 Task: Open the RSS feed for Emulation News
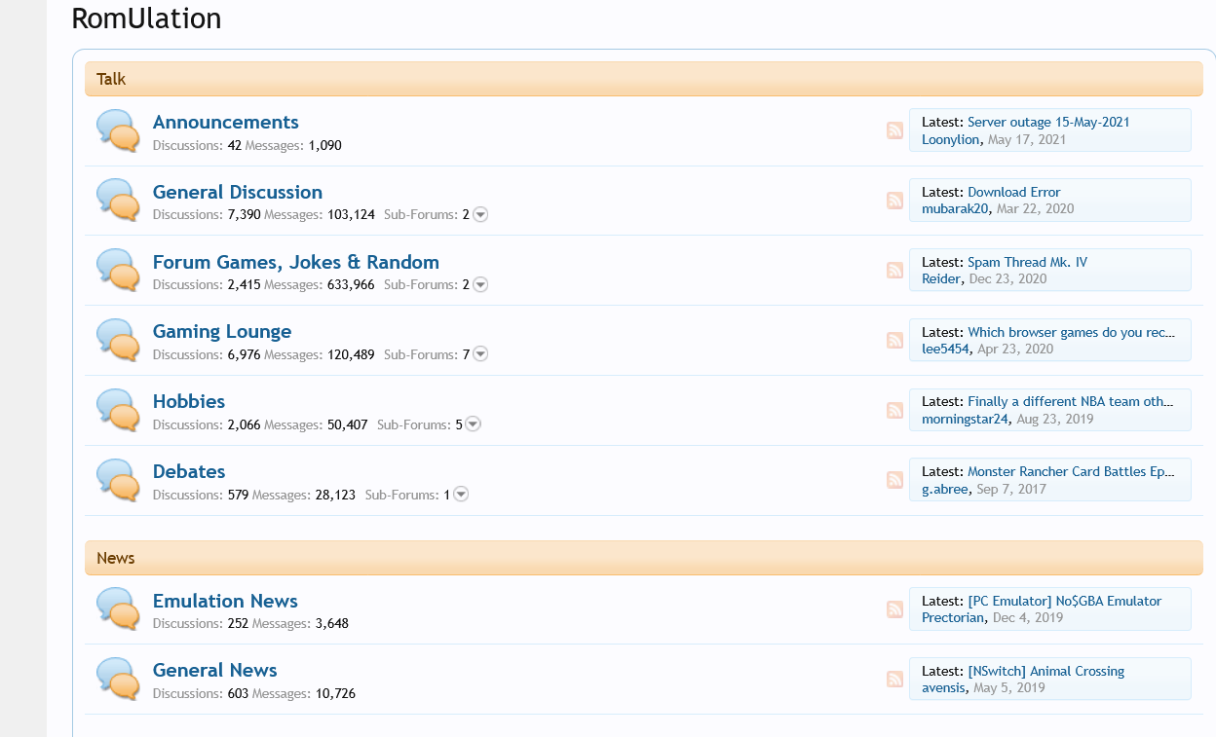pos(894,609)
